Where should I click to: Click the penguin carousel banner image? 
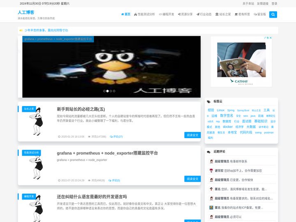point(111,67)
